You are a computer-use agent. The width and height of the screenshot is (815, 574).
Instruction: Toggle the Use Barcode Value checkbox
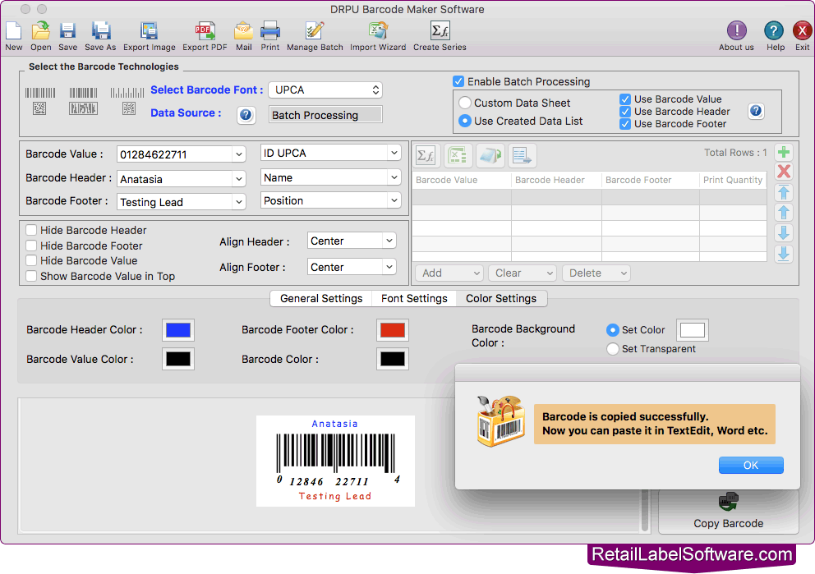625,99
